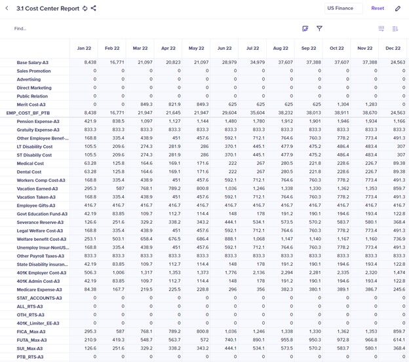The image size is (409, 362).
Task: Click the Sales Promotion row label
Action: pos(33,71)
